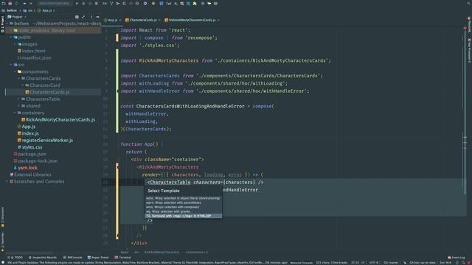The height and width of the screenshot is (265, 472).
Task: Choose 'Wraps selection with compose()' template
Action: tap(183, 207)
